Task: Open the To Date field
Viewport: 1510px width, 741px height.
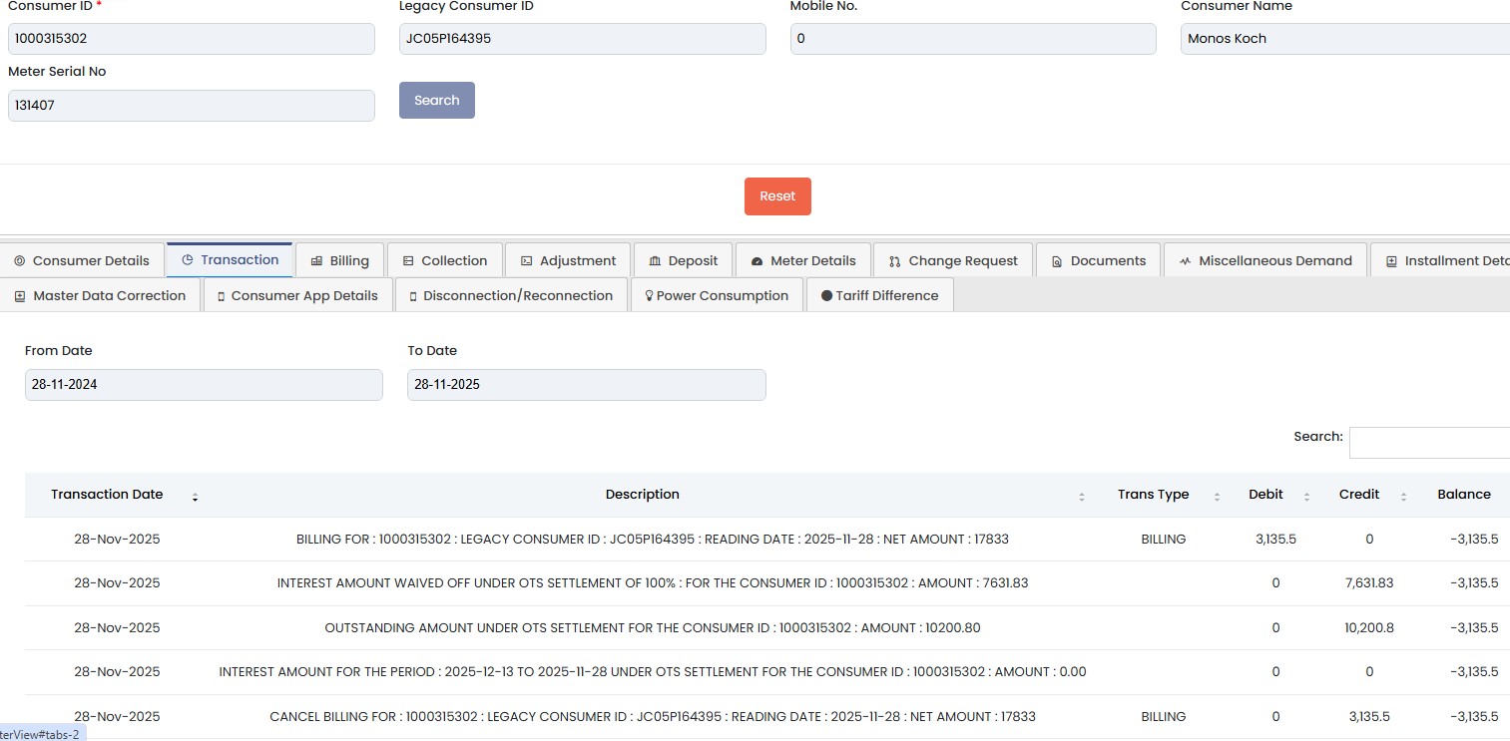Action: (587, 385)
